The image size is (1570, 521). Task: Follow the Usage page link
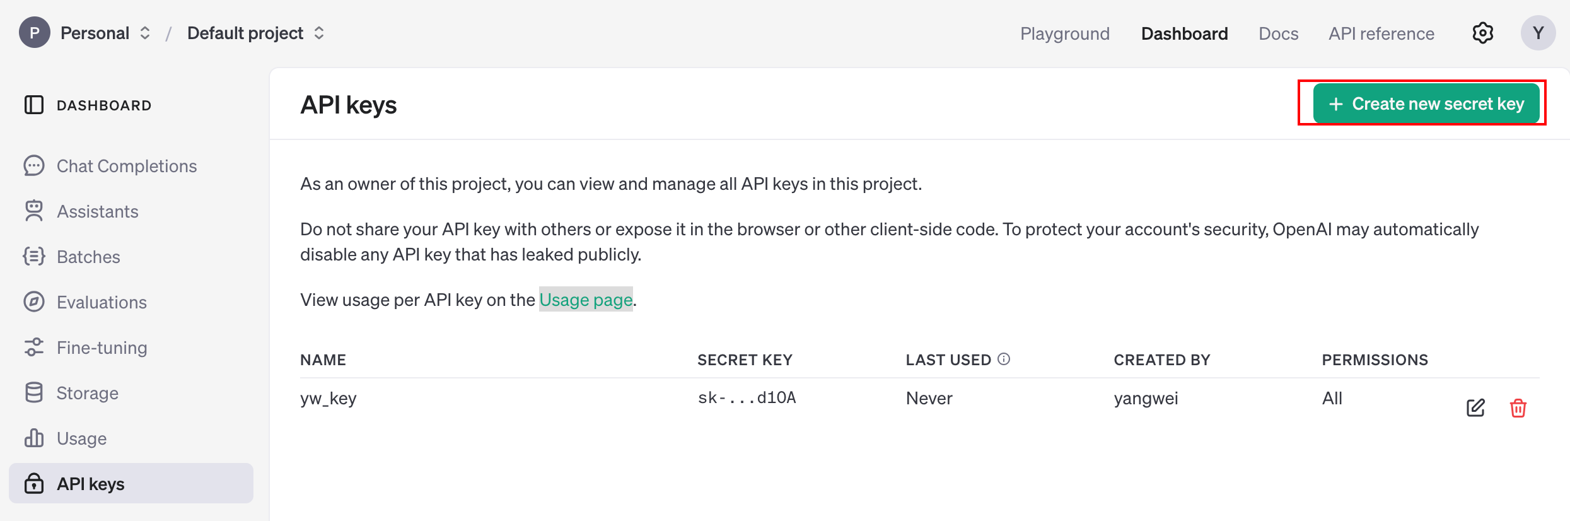click(585, 300)
